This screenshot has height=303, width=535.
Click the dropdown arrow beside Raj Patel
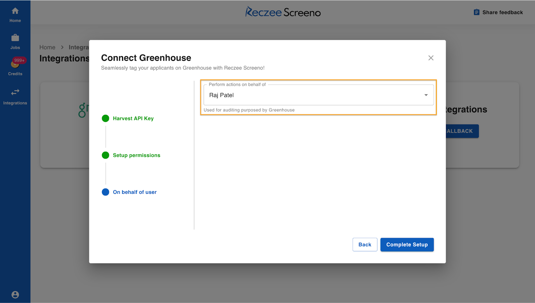pyautogui.click(x=426, y=95)
